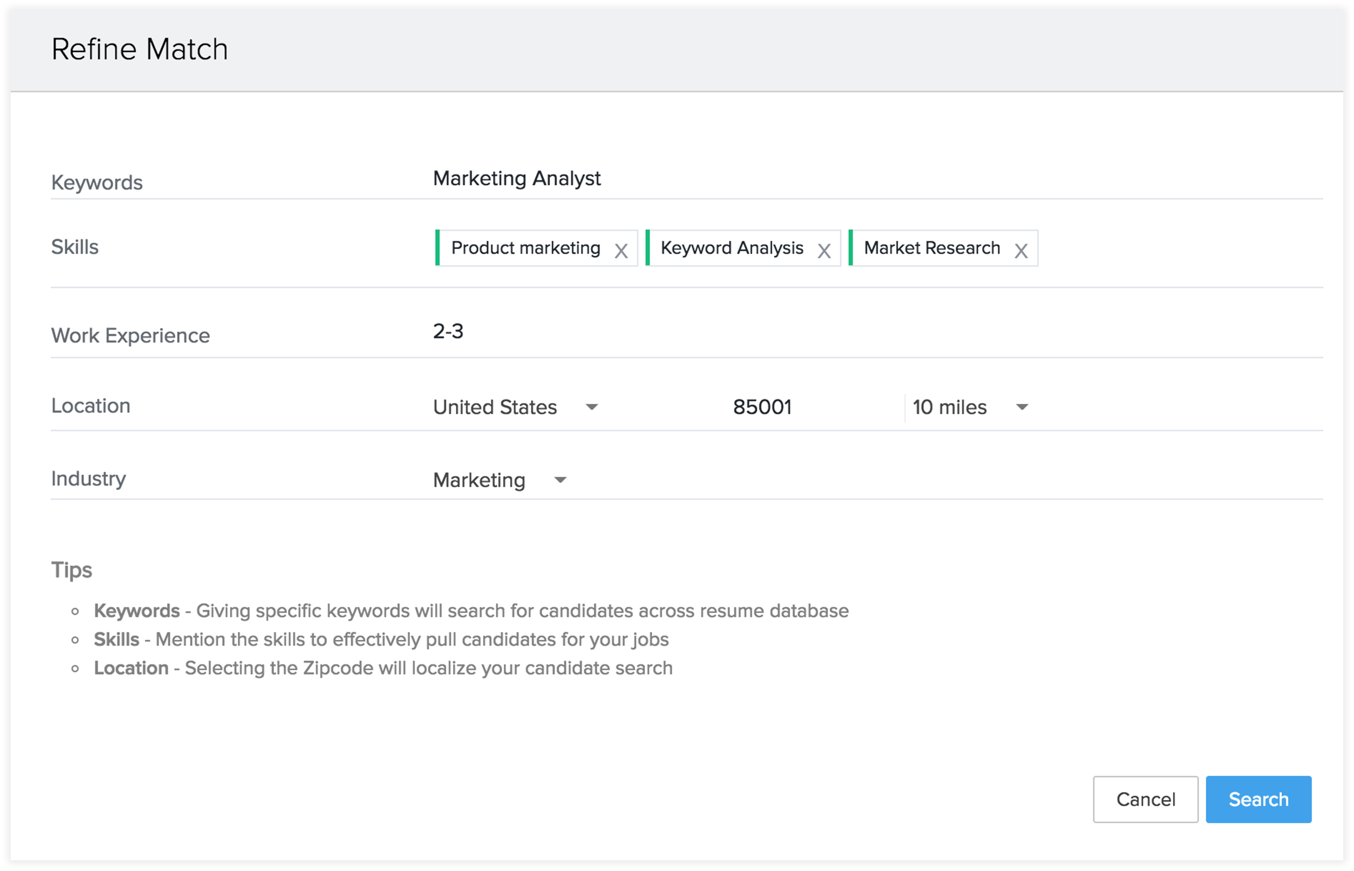Remove the Product marketing skill tag

[x=621, y=251]
